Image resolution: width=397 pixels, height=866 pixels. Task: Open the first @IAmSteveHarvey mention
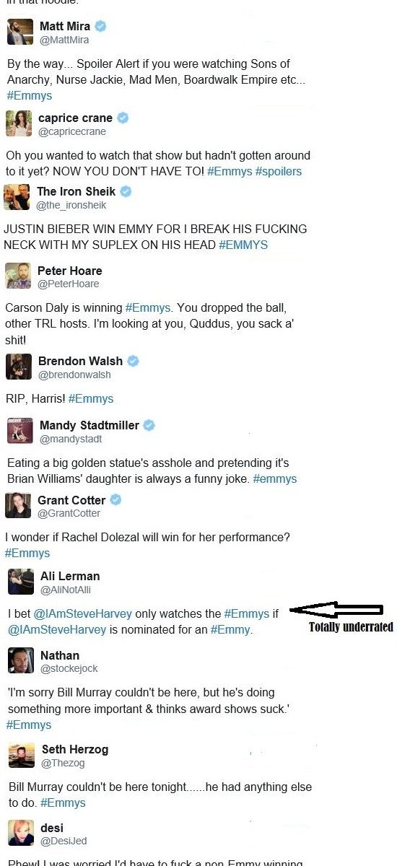pos(83,613)
